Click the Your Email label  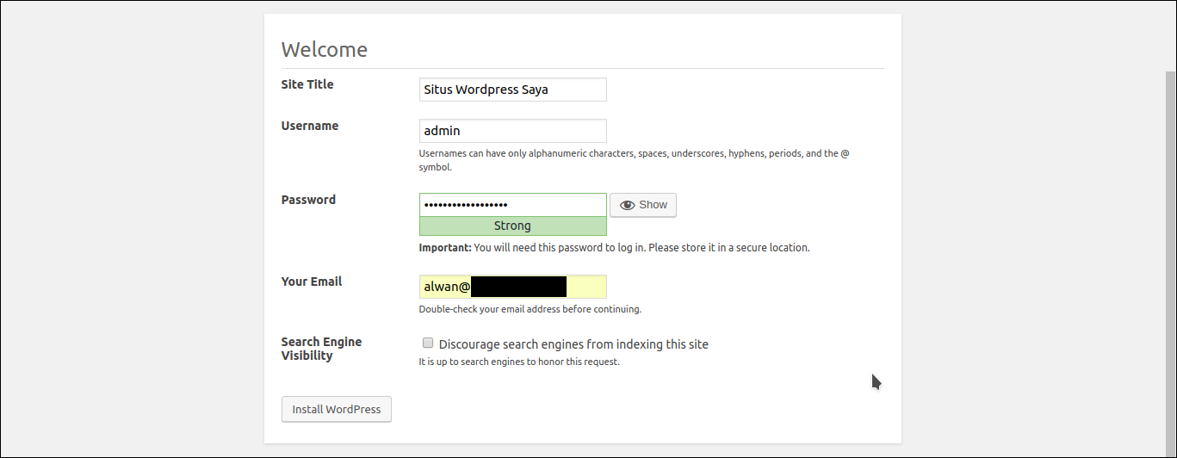[312, 282]
